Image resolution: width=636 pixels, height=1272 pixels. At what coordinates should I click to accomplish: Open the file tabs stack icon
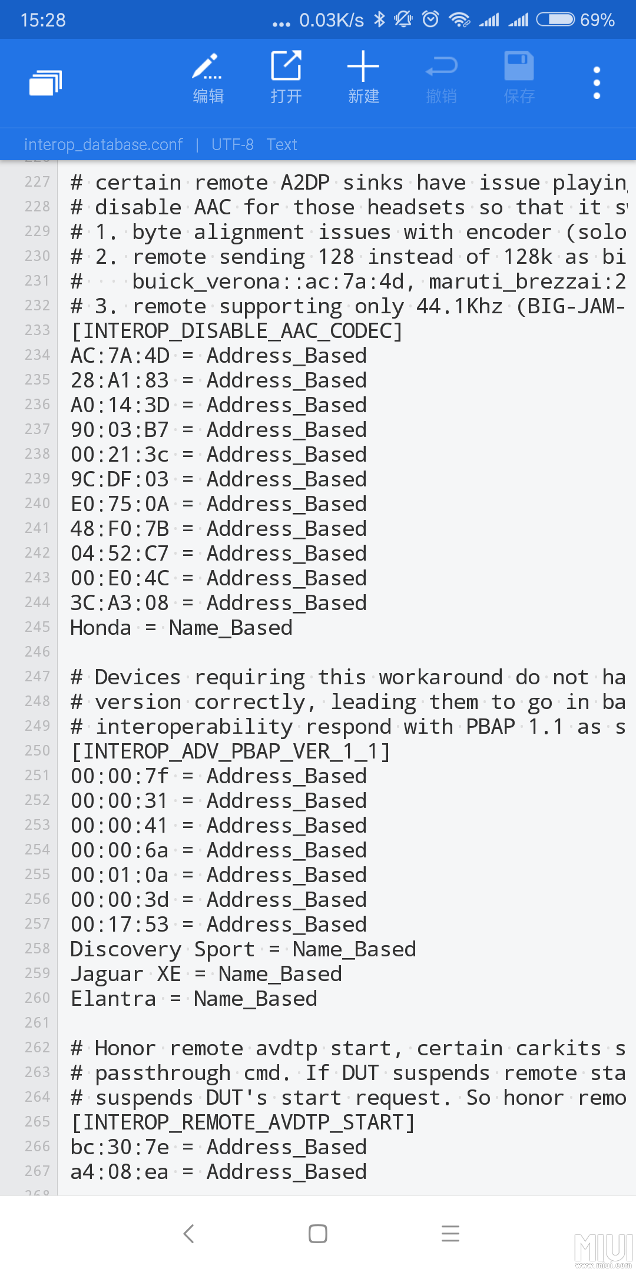pos(45,82)
